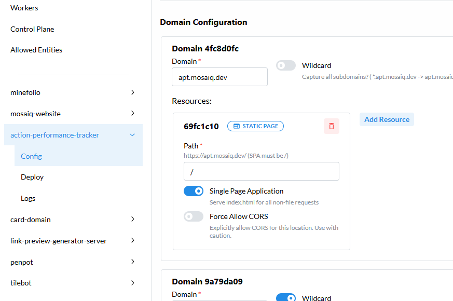Open the Logs page

pos(28,198)
